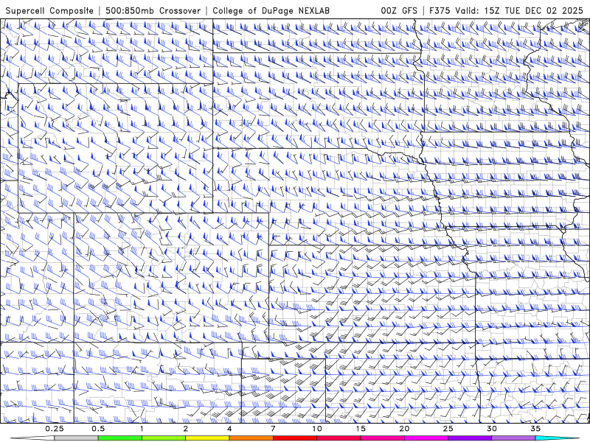Screen dimensions: 590x442
Task: Click the "2" color scale label
Action: 186,429
